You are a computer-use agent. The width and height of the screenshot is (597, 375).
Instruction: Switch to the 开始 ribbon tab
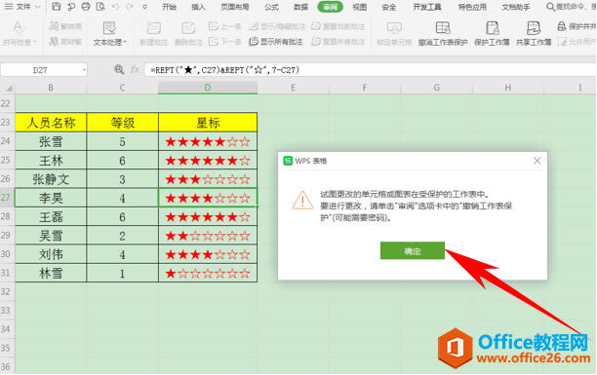tap(169, 7)
